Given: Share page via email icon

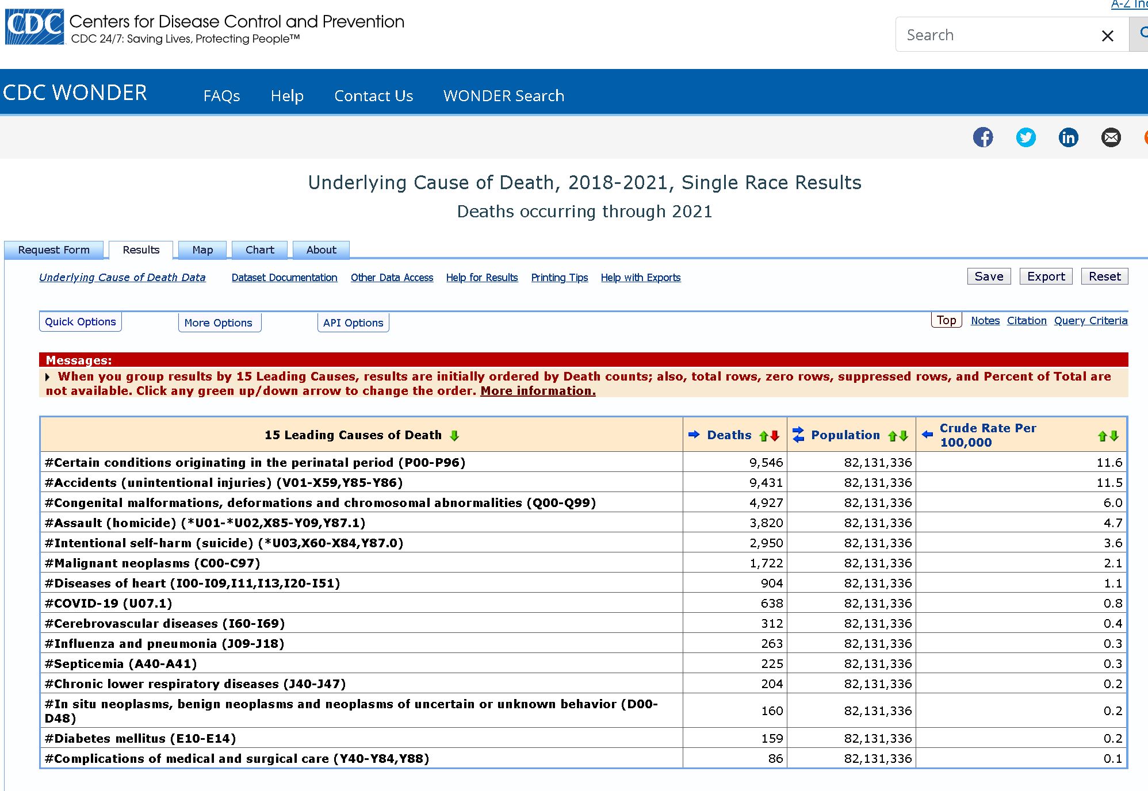Looking at the screenshot, I should pyautogui.click(x=1111, y=137).
